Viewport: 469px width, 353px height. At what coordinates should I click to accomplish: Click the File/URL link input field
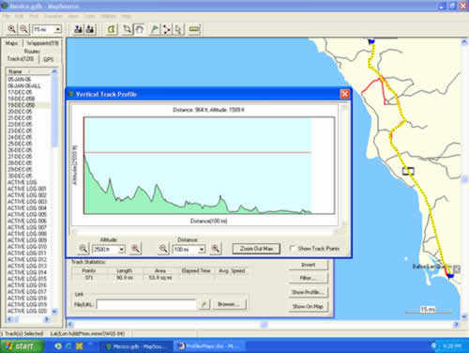tap(146, 304)
